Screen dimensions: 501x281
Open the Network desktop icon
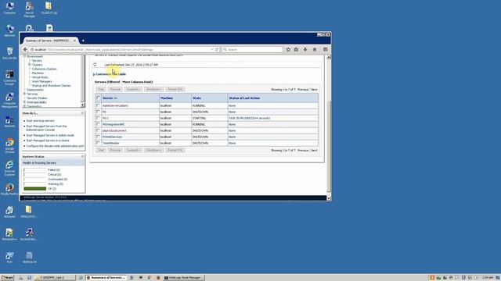(9, 31)
